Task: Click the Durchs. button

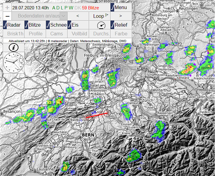Action: (100, 34)
